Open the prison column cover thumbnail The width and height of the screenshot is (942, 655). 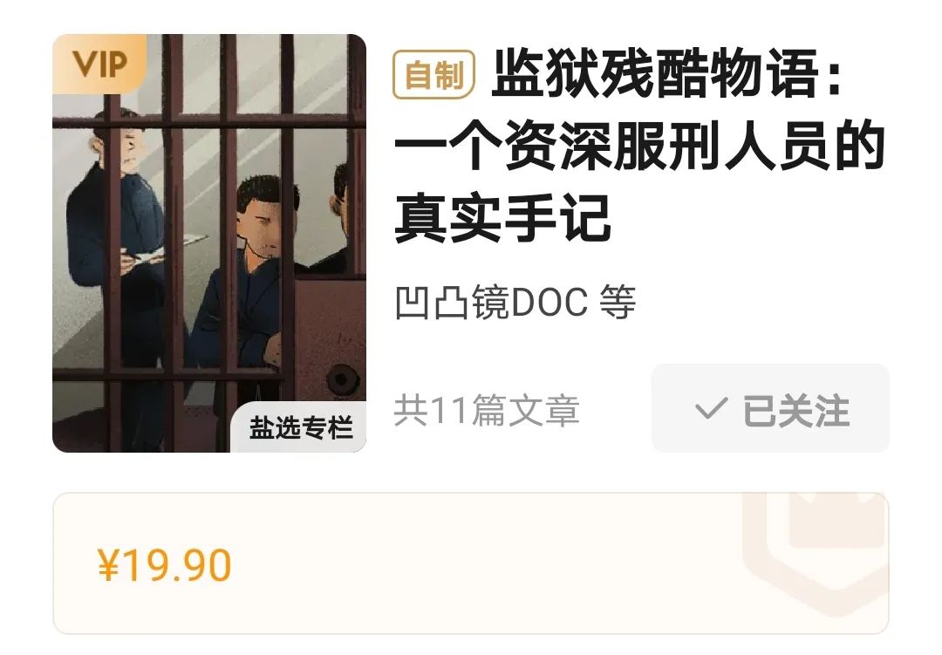click(x=209, y=242)
